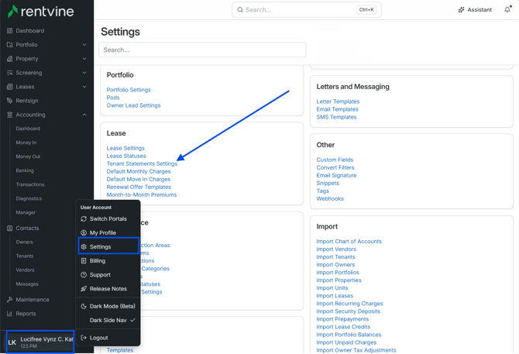Click the Release Notes rocket icon
This screenshot has width=519, height=354.
click(x=84, y=289)
